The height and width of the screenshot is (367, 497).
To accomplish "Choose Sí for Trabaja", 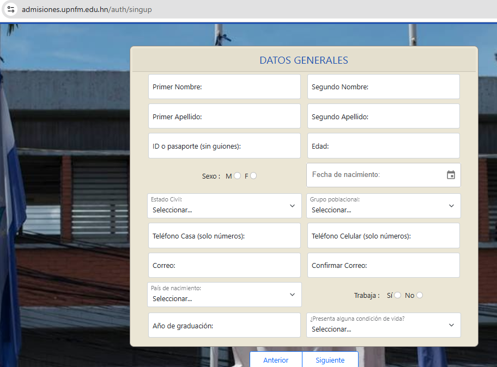I will coord(397,295).
